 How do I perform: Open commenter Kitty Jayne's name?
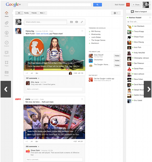35,82
